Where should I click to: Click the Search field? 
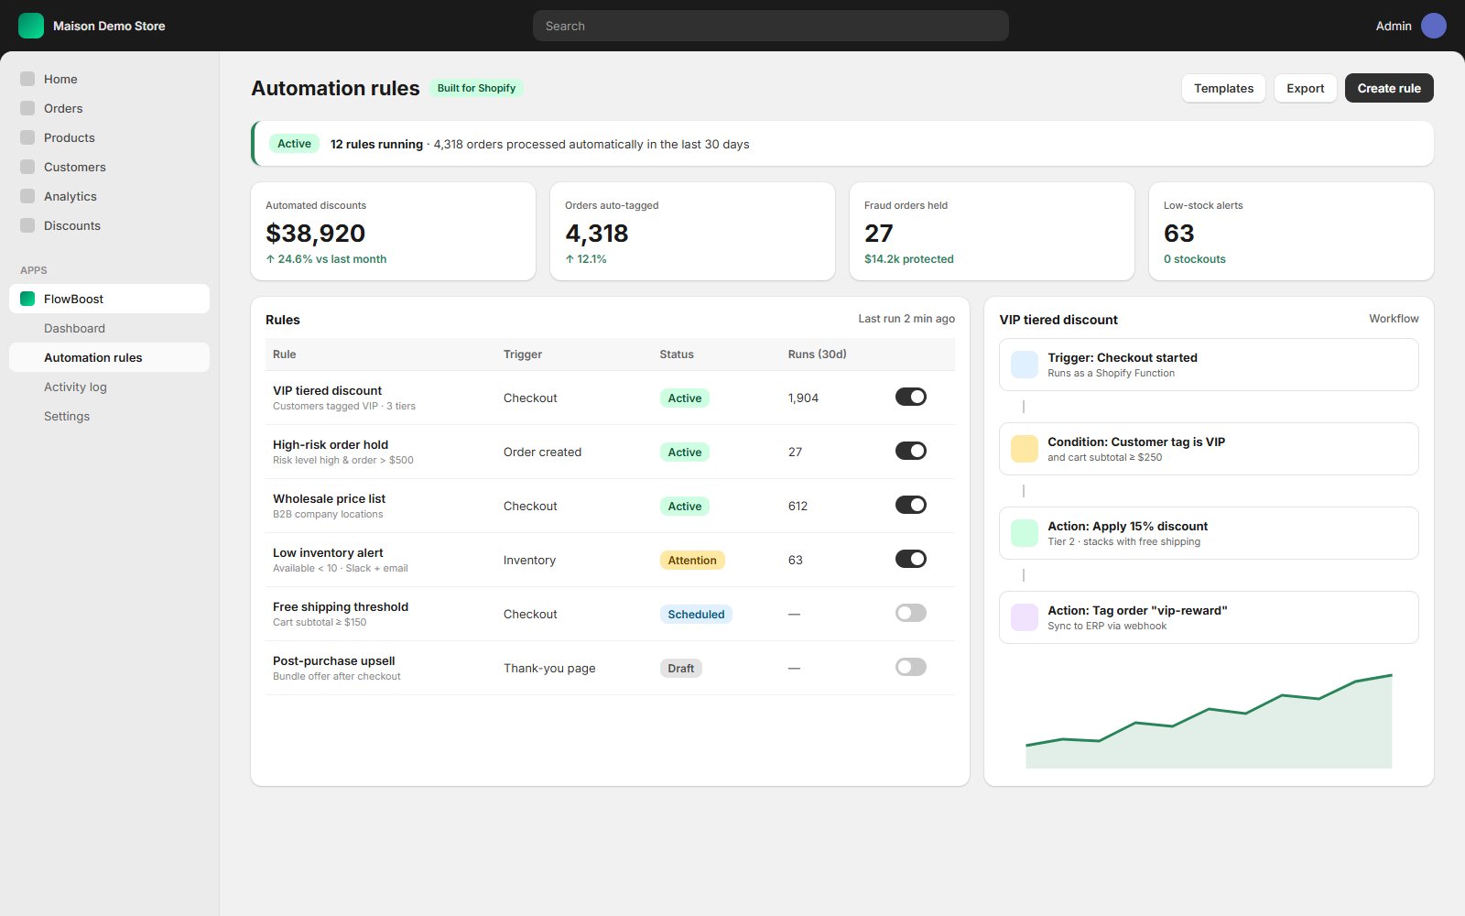[x=771, y=26]
